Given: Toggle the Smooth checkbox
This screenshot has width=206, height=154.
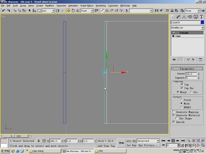Looking at the screenshot, I should [173, 122].
